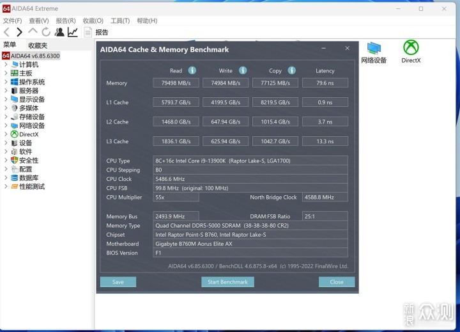Open the user icon in toolbar

pos(59,32)
